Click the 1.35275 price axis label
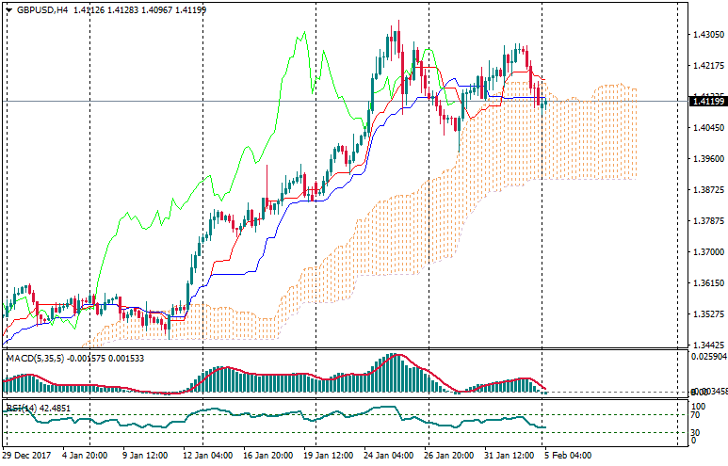 click(706, 314)
